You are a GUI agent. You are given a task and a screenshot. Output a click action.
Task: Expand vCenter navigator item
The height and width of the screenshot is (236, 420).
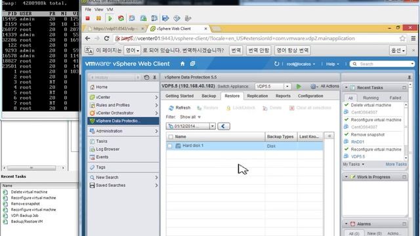tap(156, 98)
